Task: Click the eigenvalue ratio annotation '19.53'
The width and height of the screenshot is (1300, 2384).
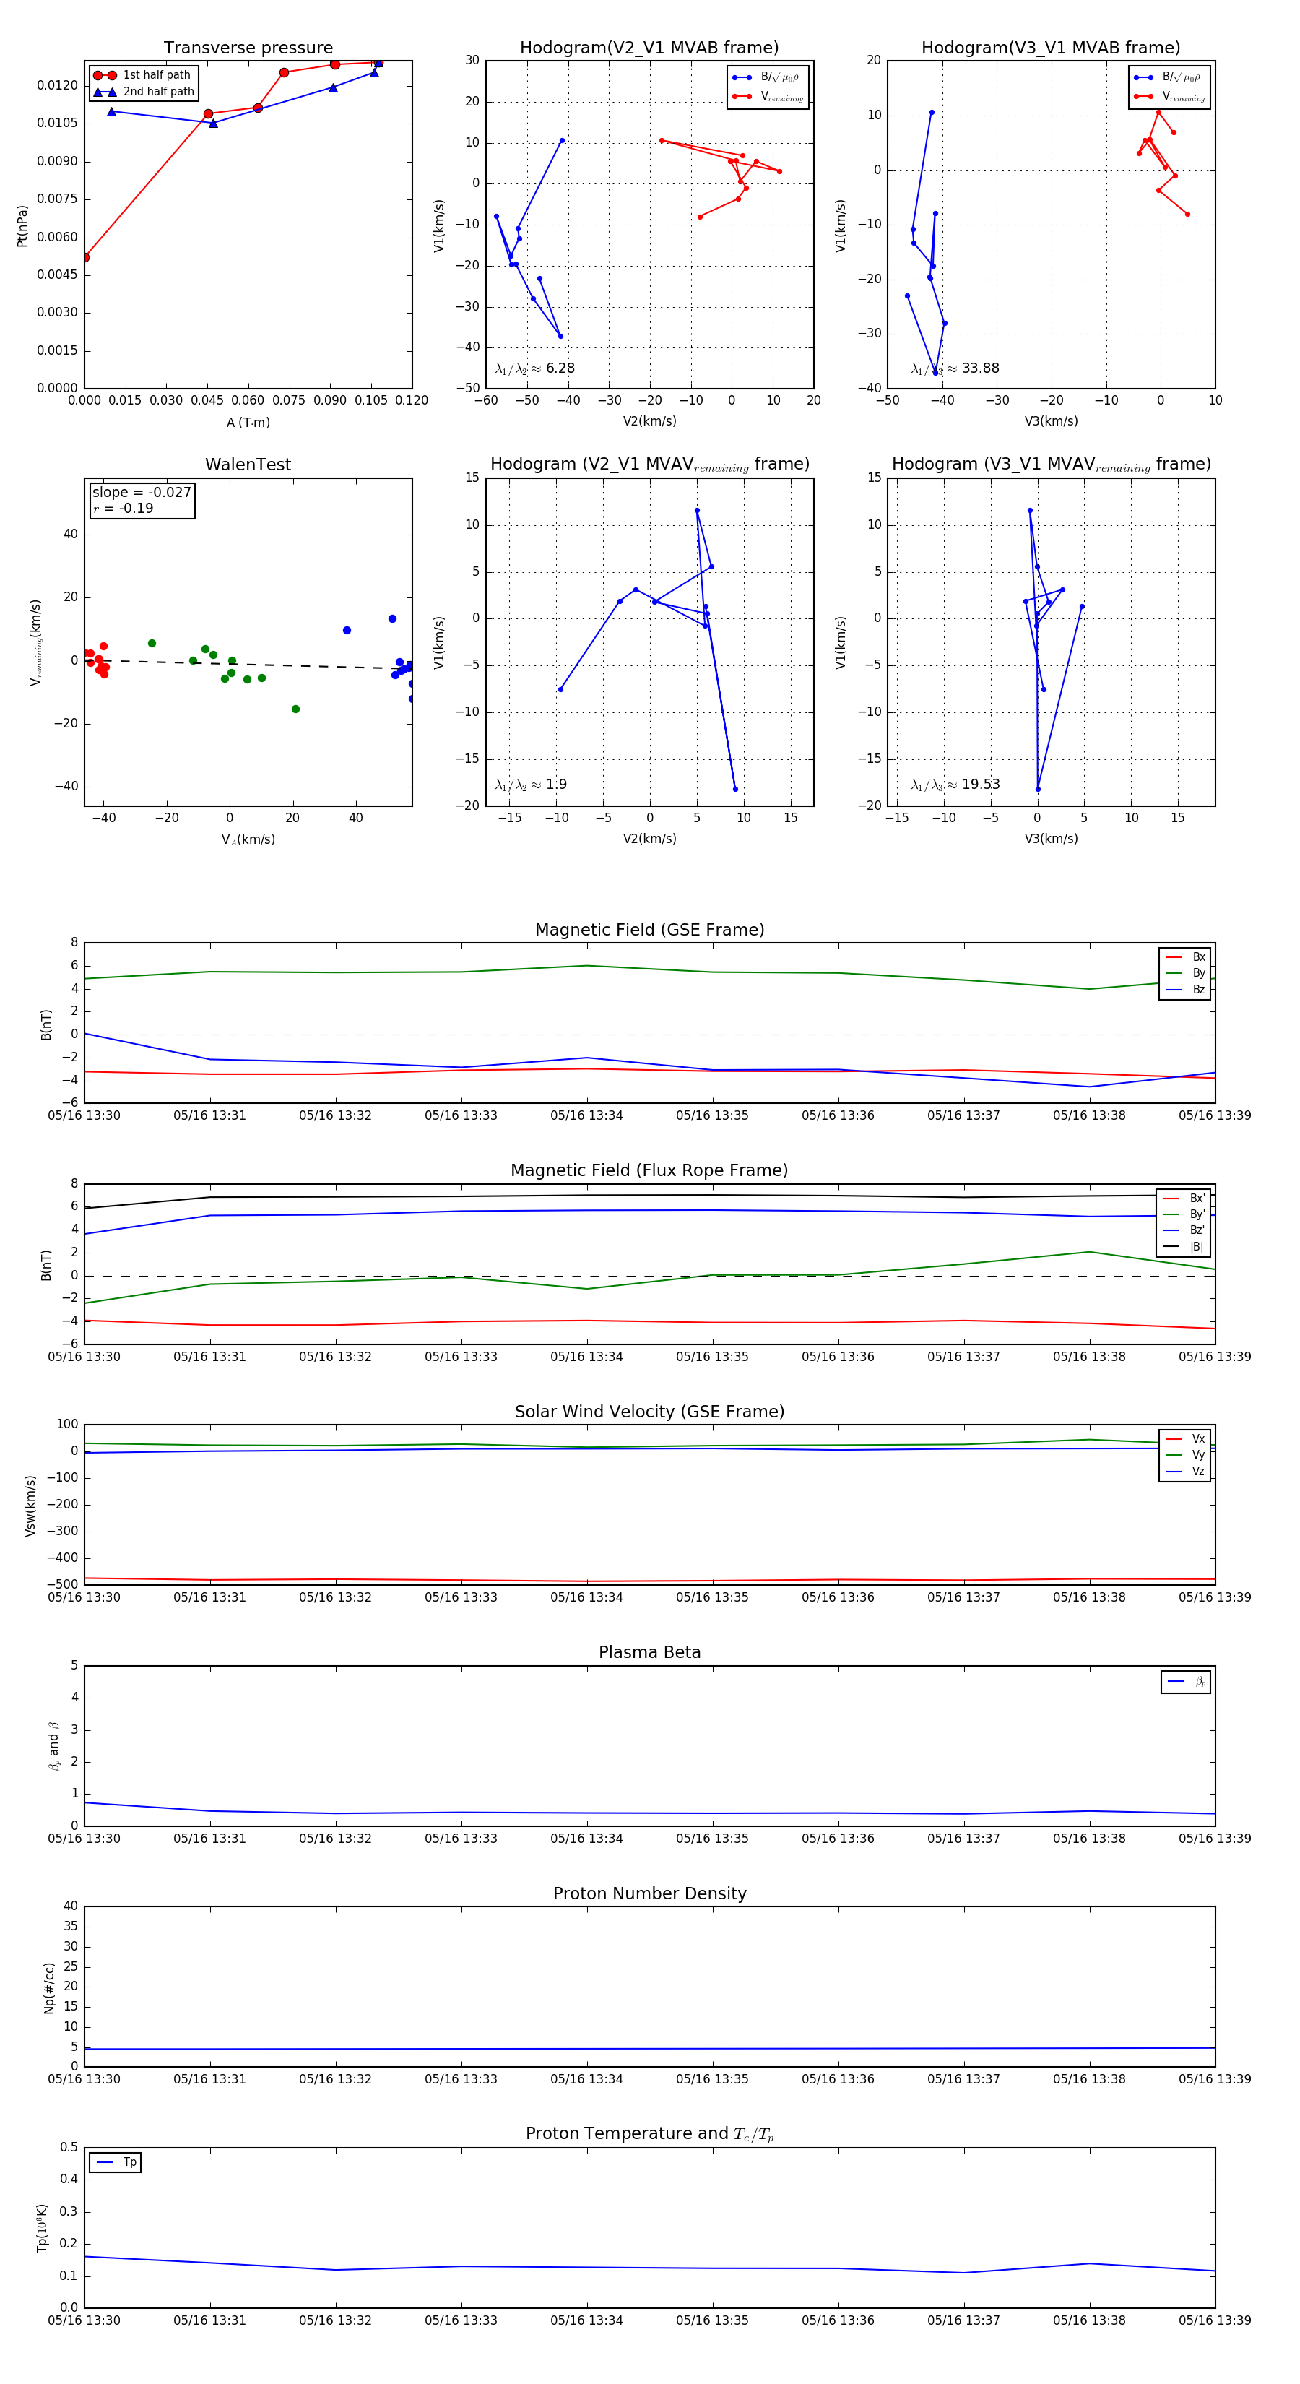Action: pyautogui.click(x=955, y=785)
